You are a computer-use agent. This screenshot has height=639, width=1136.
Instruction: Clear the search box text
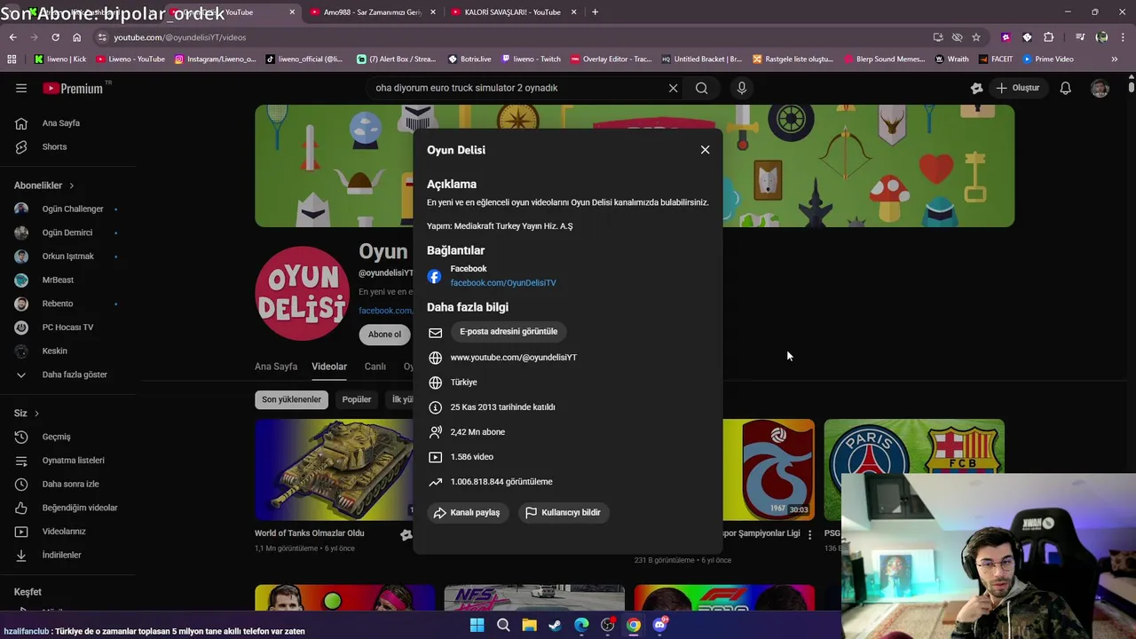[x=673, y=88]
